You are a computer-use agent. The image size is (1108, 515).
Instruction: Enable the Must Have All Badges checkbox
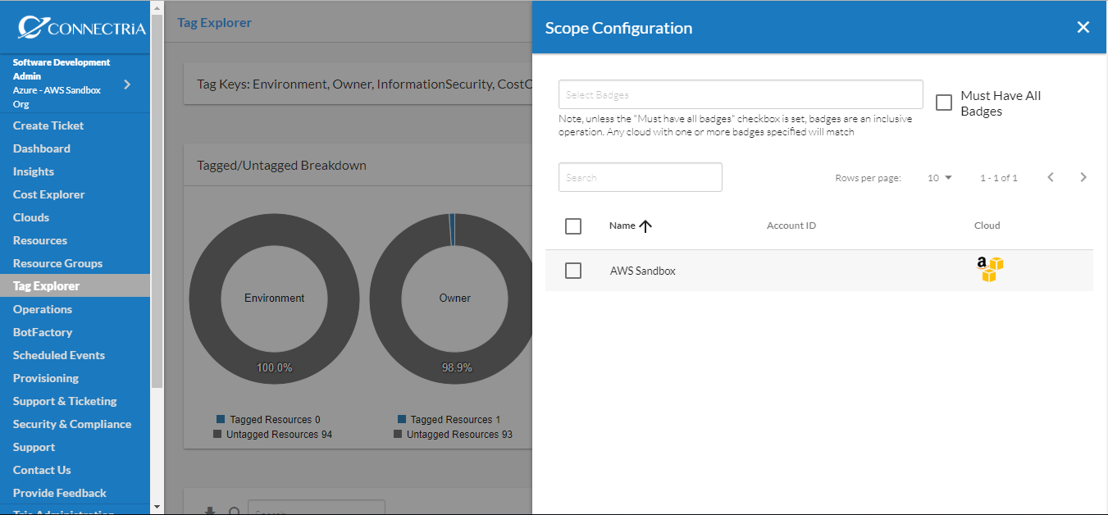coord(944,103)
